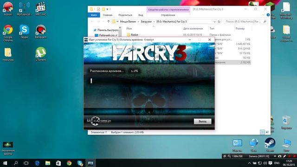
Task: Open the Minecraft document icon on desktop
Action: [286, 10]
